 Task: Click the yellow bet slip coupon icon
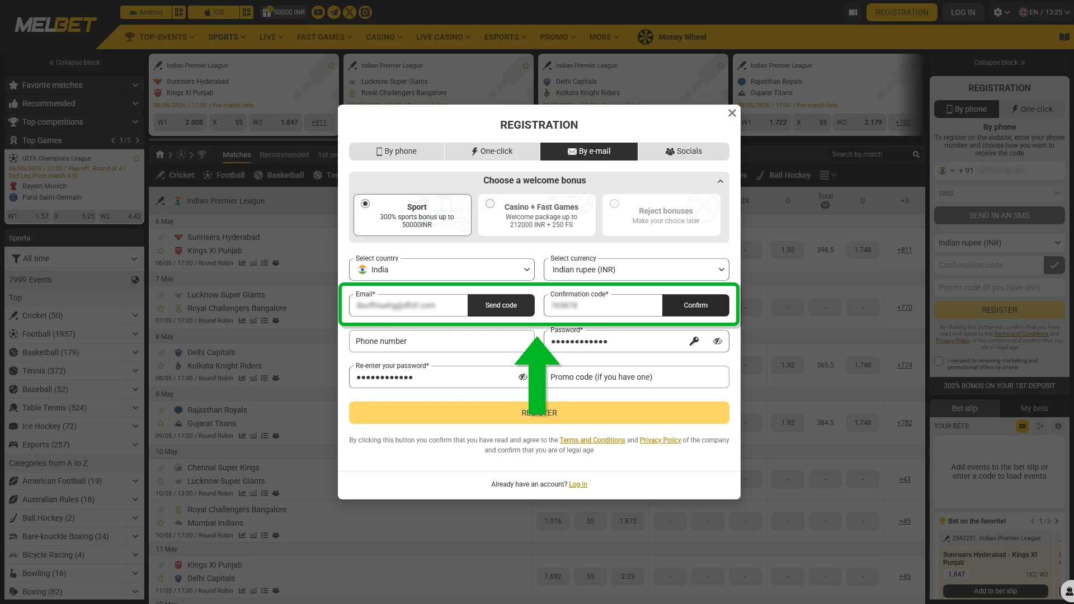click(x=1023, y=426)
